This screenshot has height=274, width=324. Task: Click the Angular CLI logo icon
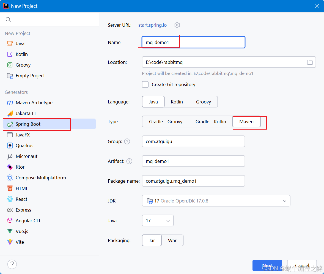[10, 221]
